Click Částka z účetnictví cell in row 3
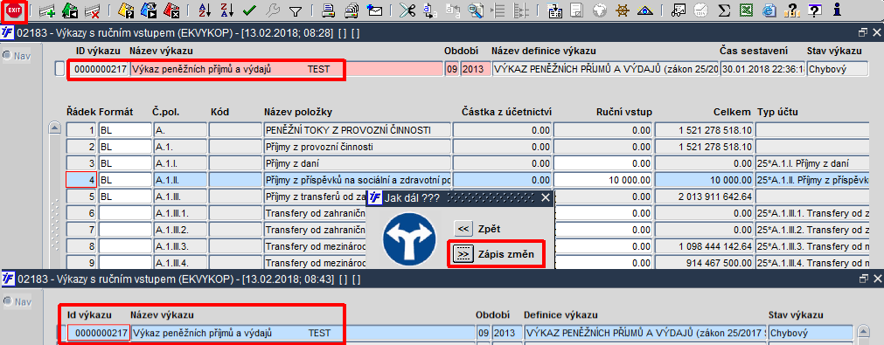The height and width of the screenshot is (345, 884). click(502, 164)
